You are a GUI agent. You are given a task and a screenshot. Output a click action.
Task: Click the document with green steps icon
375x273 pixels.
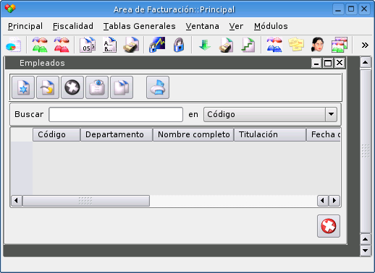[248, 45]
